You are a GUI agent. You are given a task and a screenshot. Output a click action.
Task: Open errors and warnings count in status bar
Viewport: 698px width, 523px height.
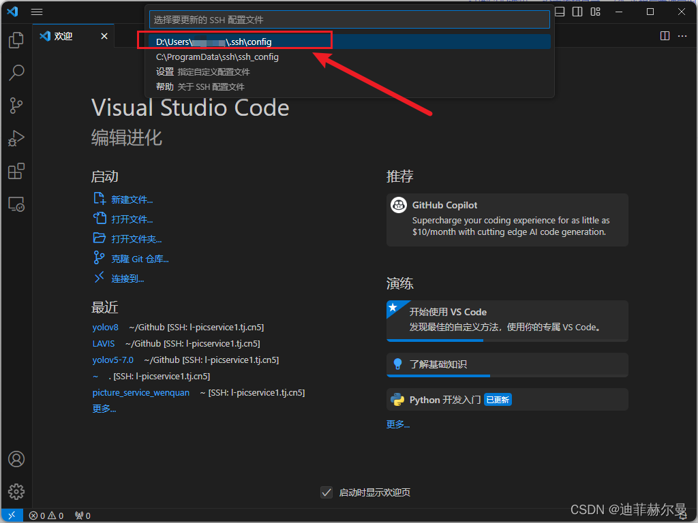[46, 516]
